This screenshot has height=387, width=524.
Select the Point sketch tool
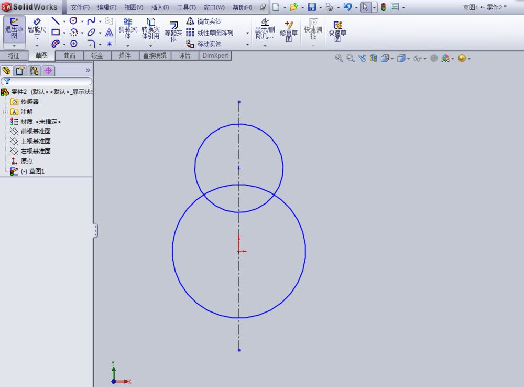(x=110, y=44)
